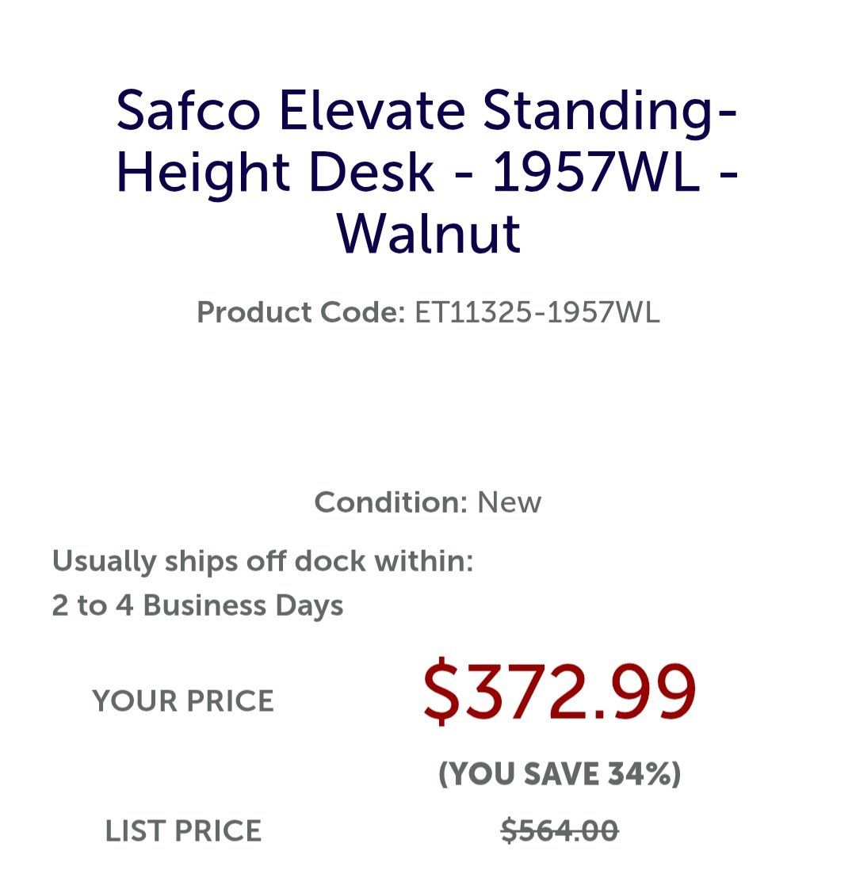
Task: Click the YOUR PRICE label
Action: point(183,701)
